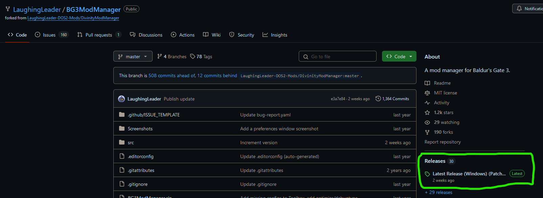Click the tag icon beside 78 Tags
Screen dimensions: 543x198
click(x=193, y=57)
